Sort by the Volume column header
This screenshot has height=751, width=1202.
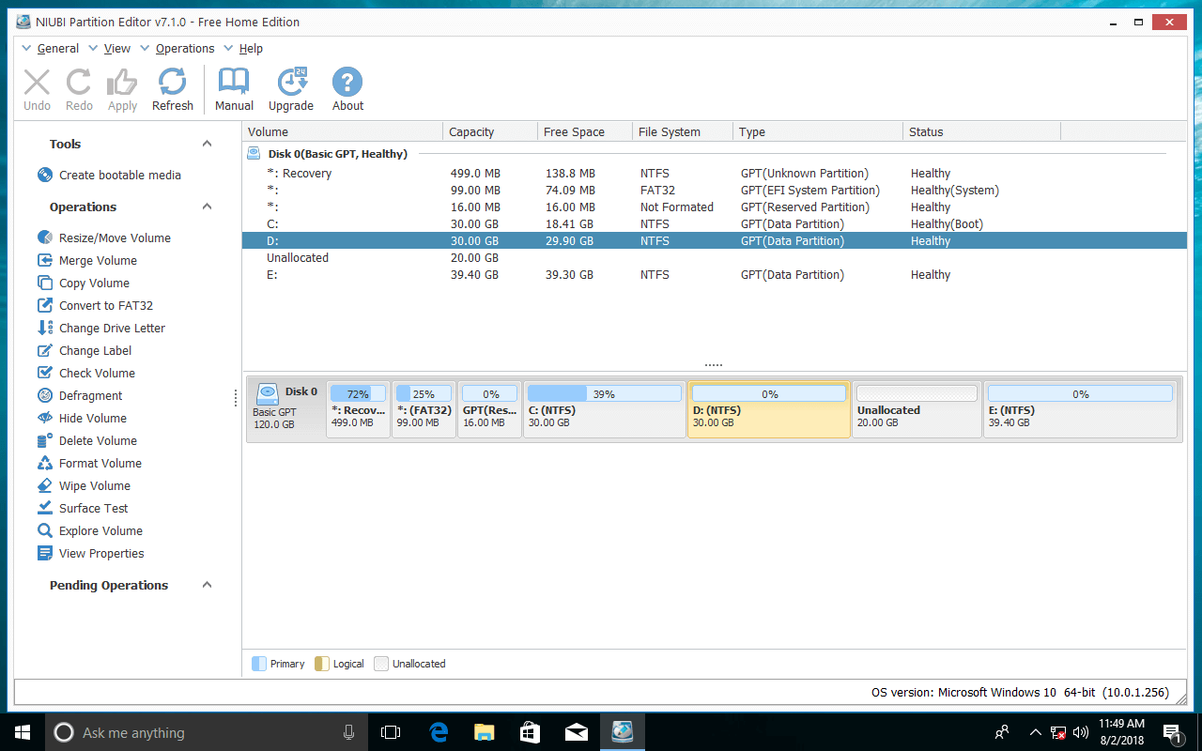342,131
